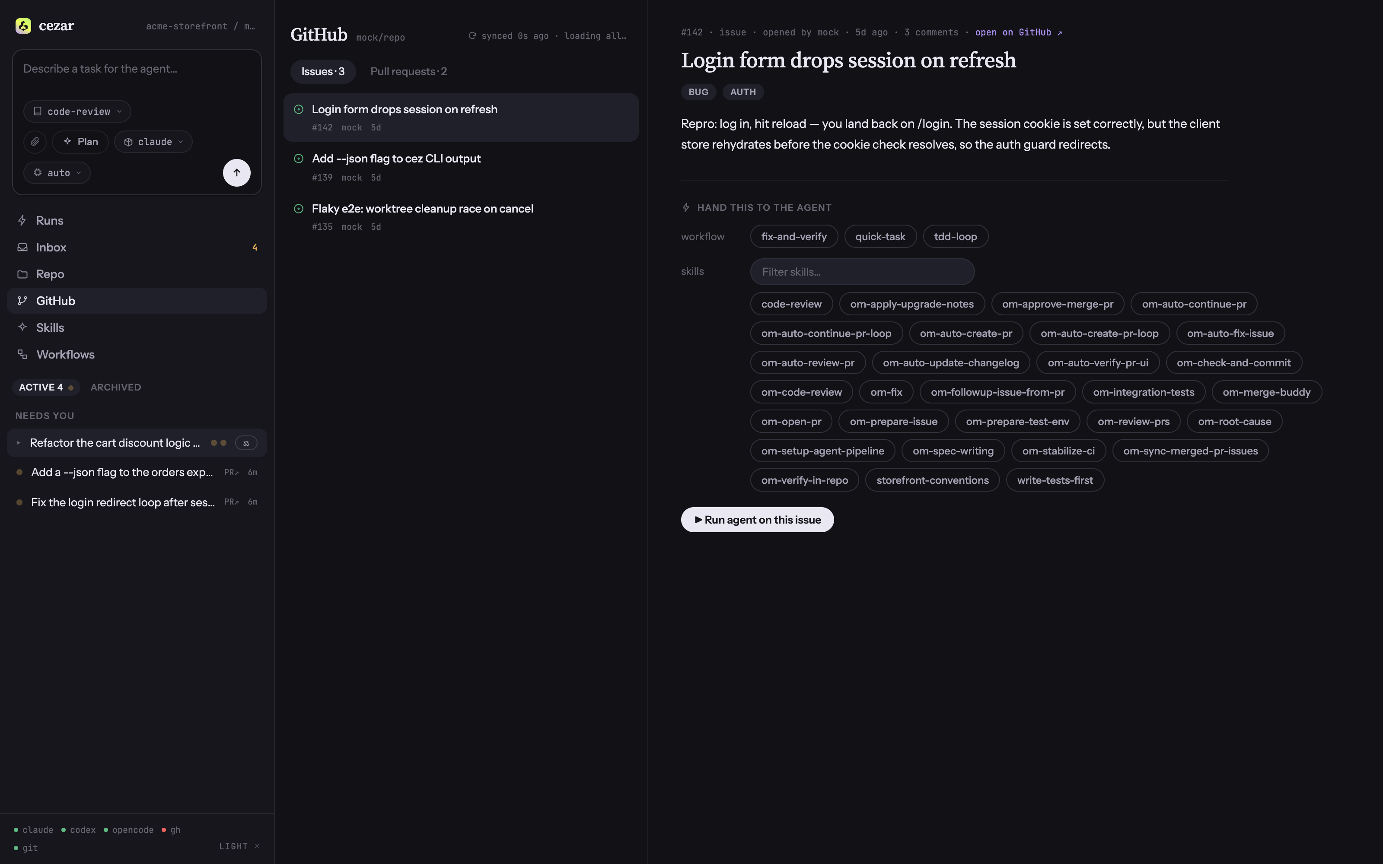Click Run agent on this issue

(x=757, y=520)
